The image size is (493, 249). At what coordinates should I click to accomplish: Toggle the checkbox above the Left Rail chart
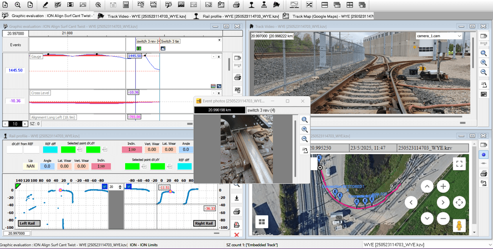point(104,186)
